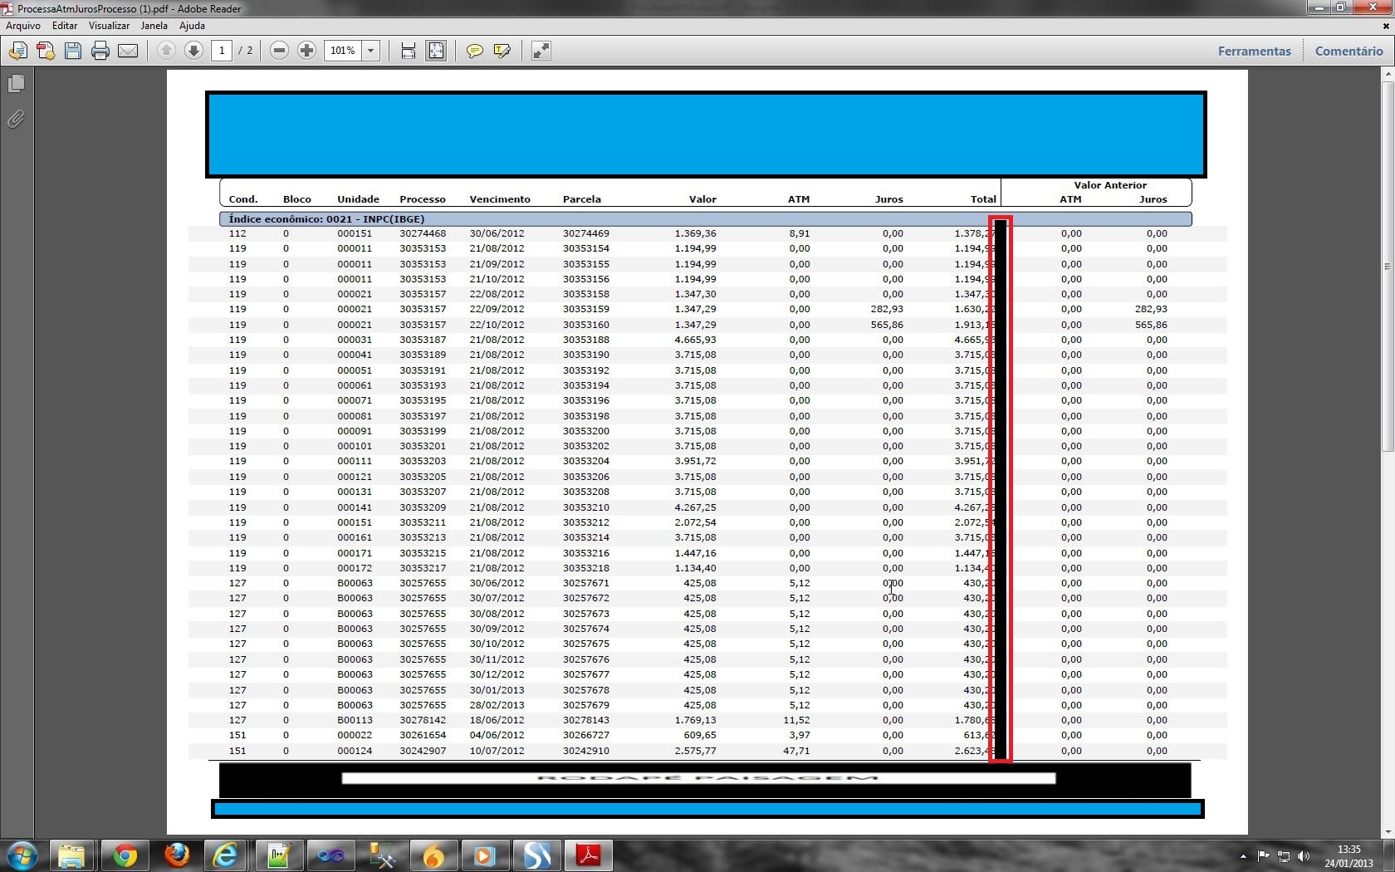Open the Comentário panel
Image resolution: width=1395 pixels, height=872 pixels.
pyautogui.click(x=1348, y=51)
